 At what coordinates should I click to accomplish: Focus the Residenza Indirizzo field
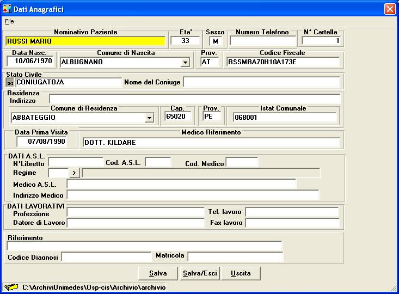194,99
